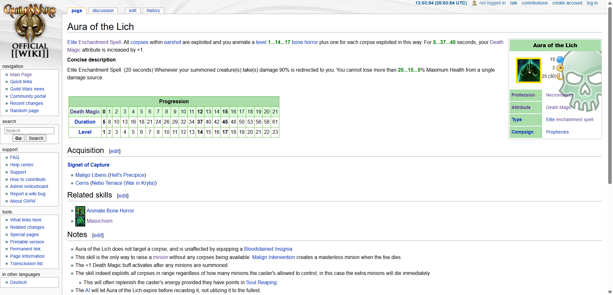Open Help center
This screenshot has height=295, width=613.
point(22,165)
